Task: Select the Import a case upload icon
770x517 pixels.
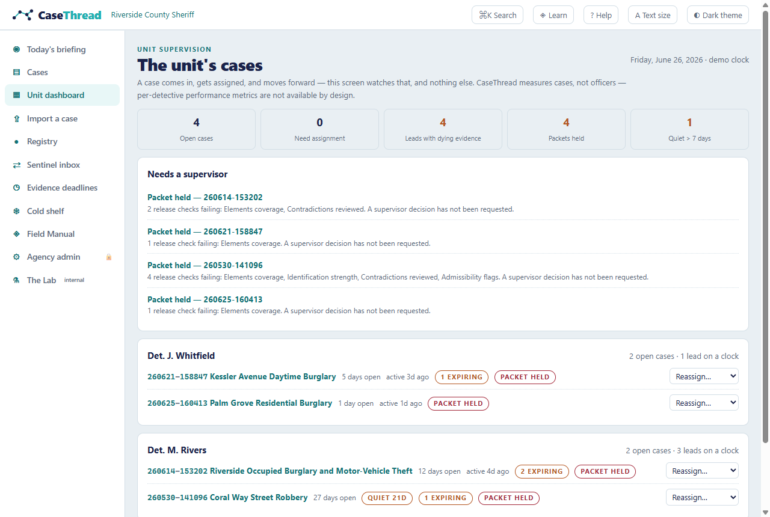Action: pos(16,118)
